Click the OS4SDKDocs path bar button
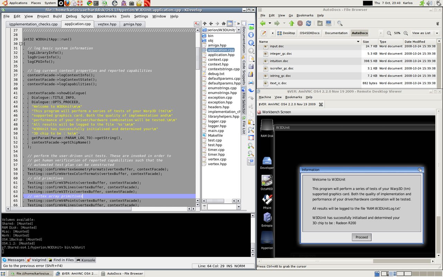Viewport: 443px width, 277px height. point(310,33)
